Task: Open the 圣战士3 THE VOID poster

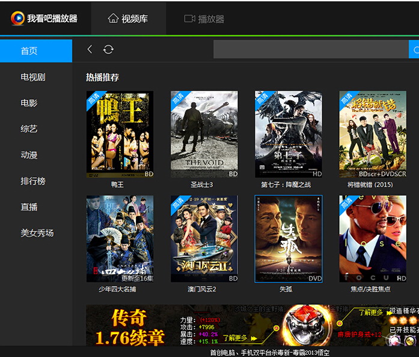Action: (204, 134)
